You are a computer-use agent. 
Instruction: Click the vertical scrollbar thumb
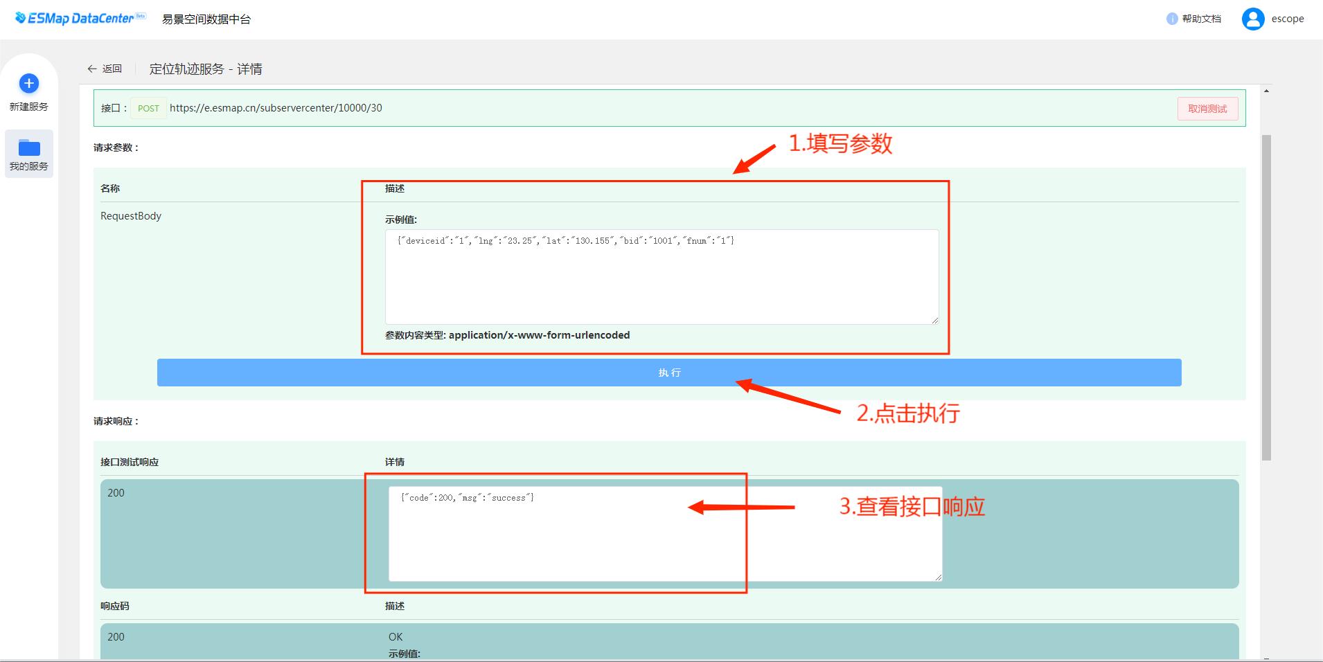tap(1266, 298)
